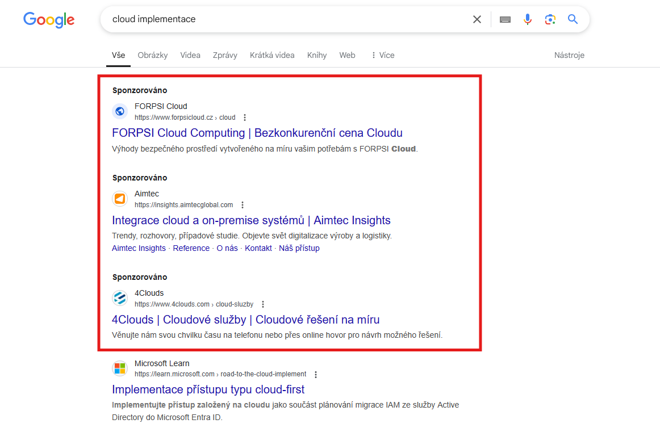The width and height of the screenshot is (660, 432).
Task: Open the Zprávy tab
Action: (225, 55)
